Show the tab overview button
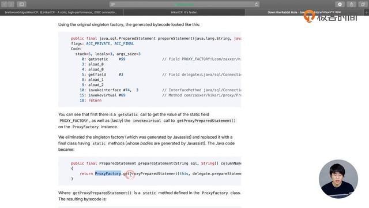This screenshot has height=208, width=369. 363,4
